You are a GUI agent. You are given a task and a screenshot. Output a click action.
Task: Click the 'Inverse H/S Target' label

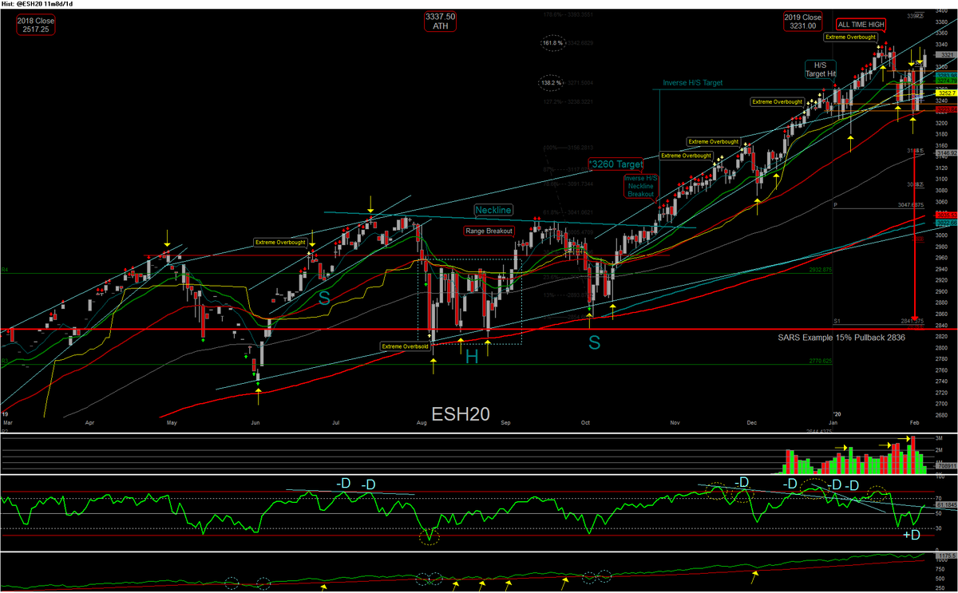[x=693, y=83]
